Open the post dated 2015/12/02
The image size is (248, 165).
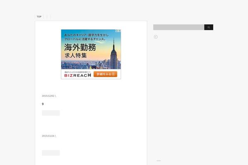tap(49, 96)
